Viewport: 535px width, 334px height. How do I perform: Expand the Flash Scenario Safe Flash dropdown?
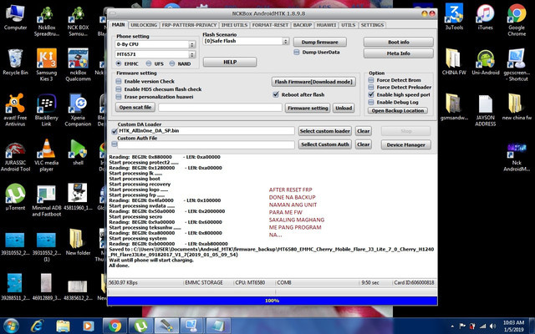pos(286,41)
